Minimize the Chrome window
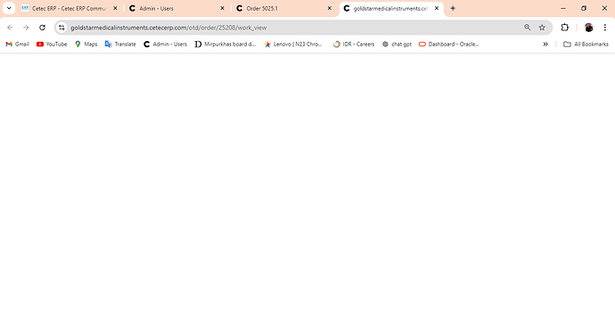The height and width of the screenshot is (327, 615). pos(563,8)
